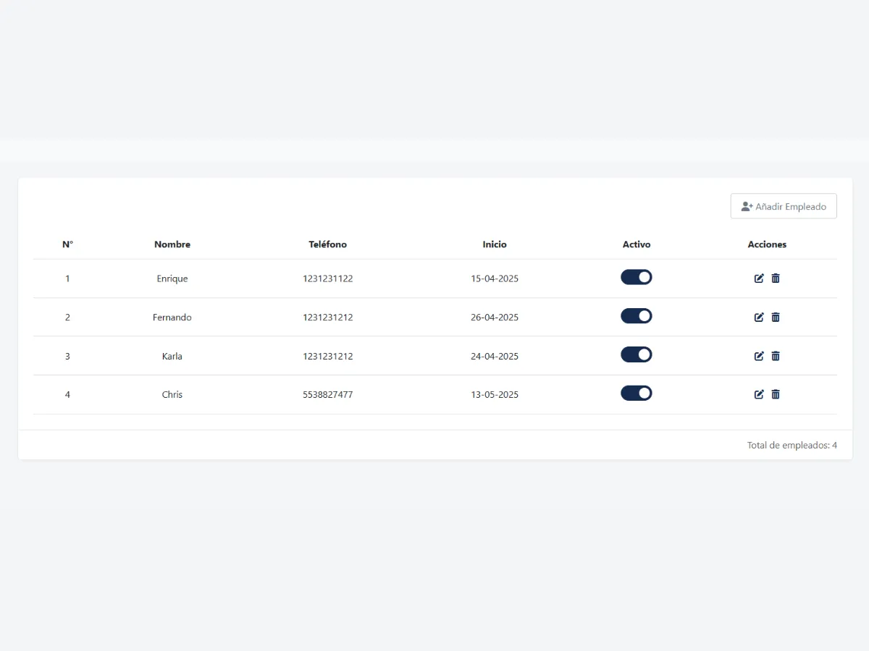Delete Chris using the trash icon
The width and height of the screenshot is (869, 651).
click(x=776, y=394)
